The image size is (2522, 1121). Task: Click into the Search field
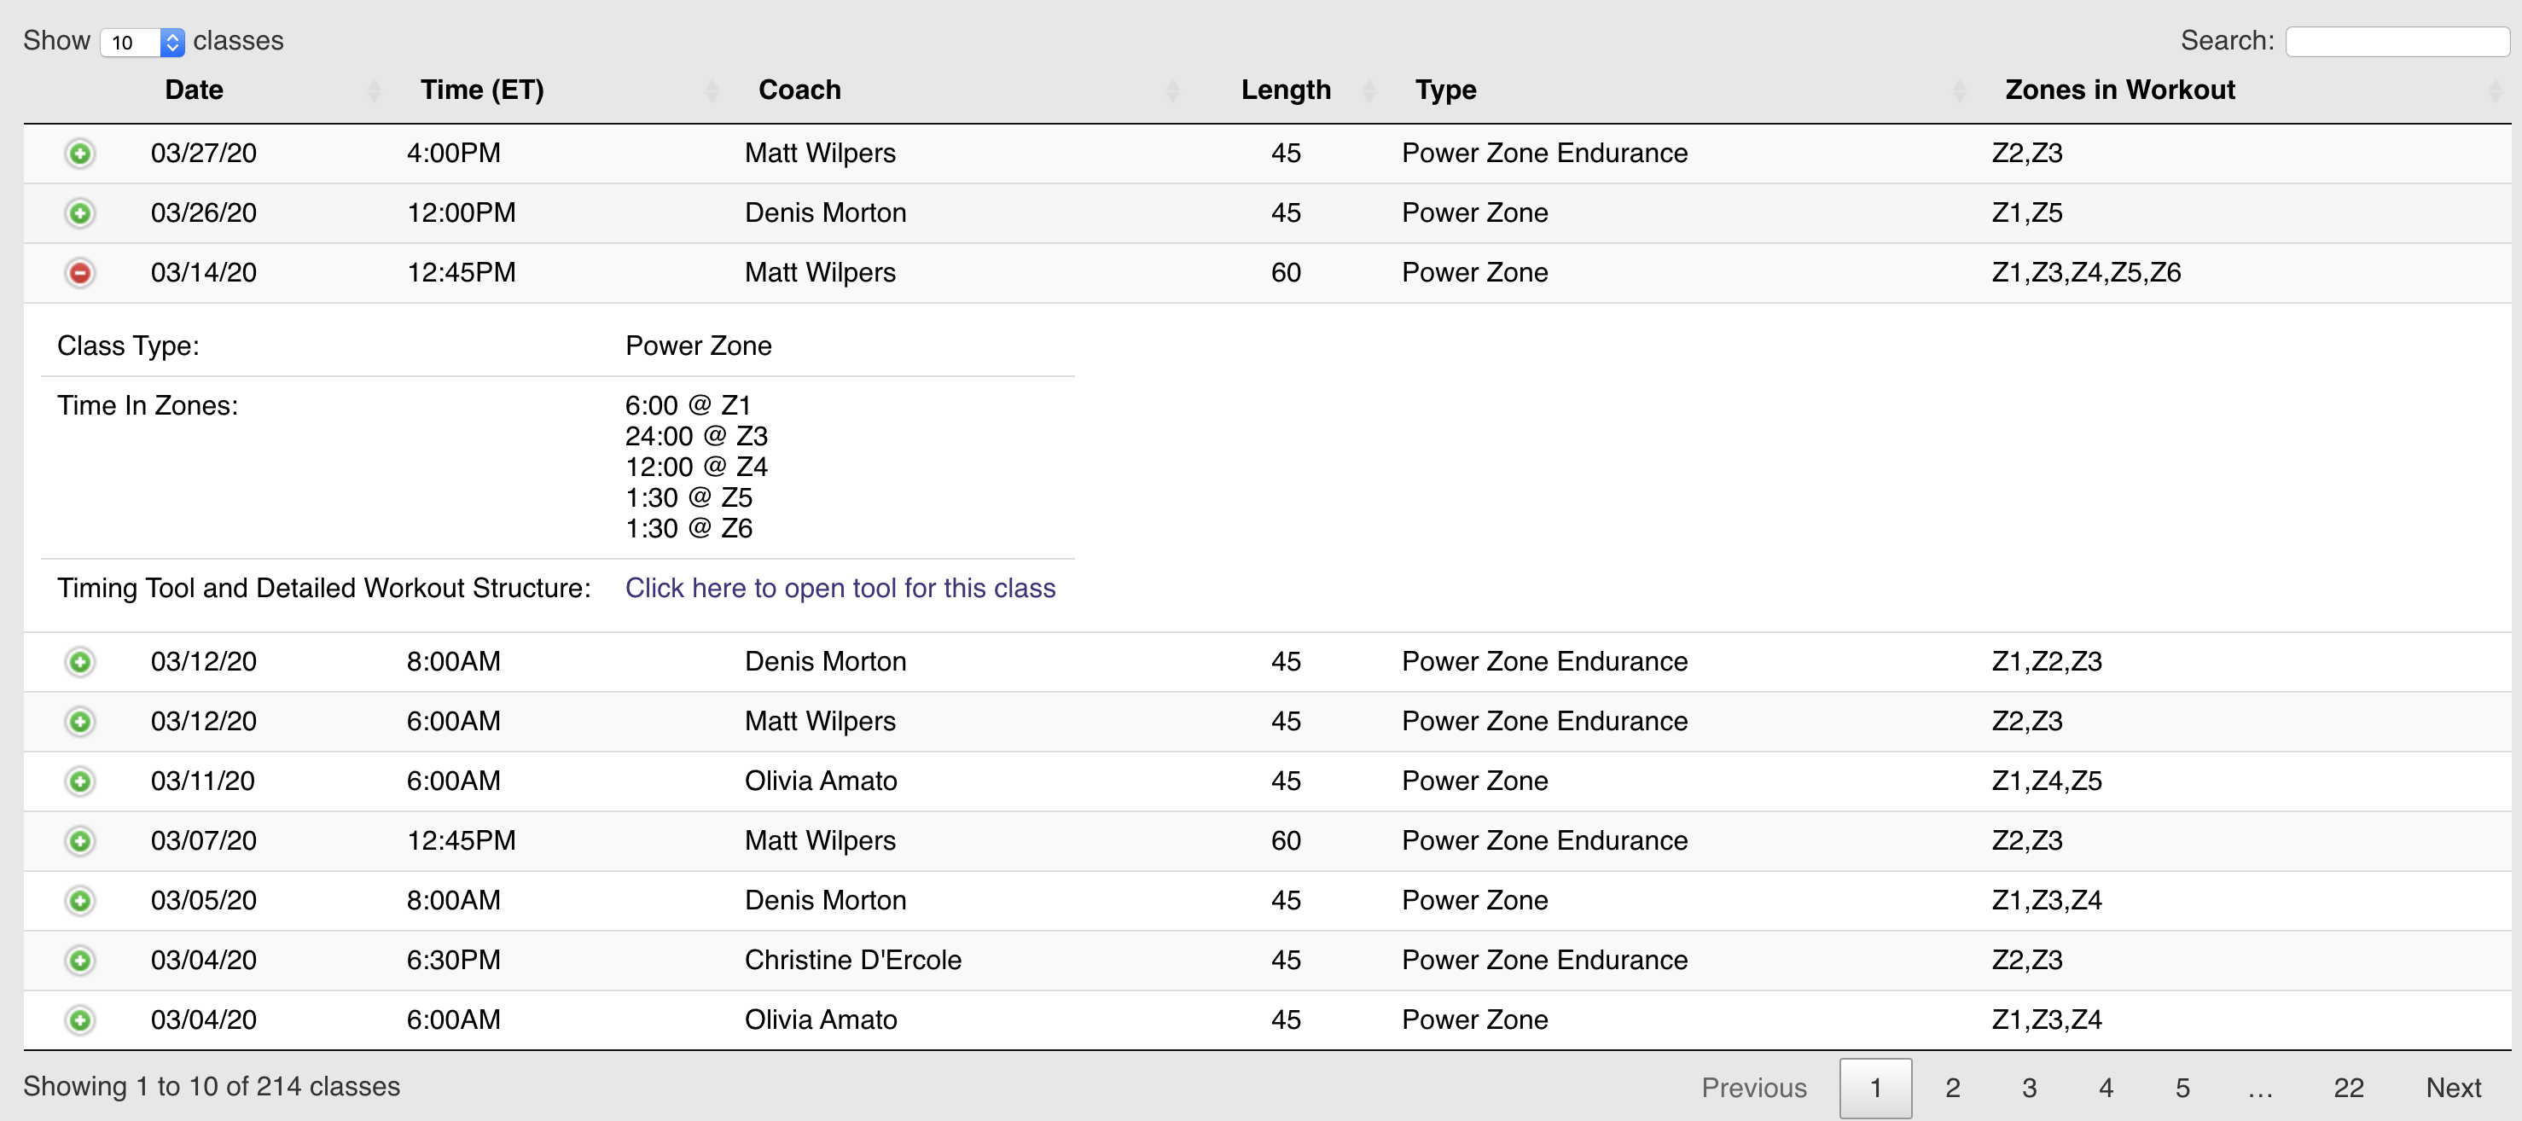coord(2397,41)
